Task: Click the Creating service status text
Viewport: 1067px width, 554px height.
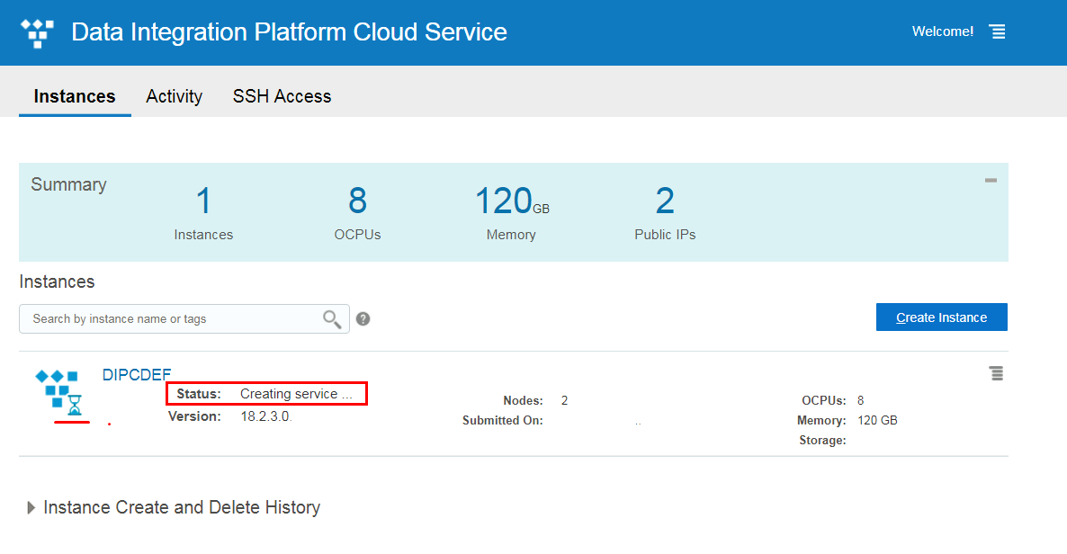Action: (x=296, y=394)
